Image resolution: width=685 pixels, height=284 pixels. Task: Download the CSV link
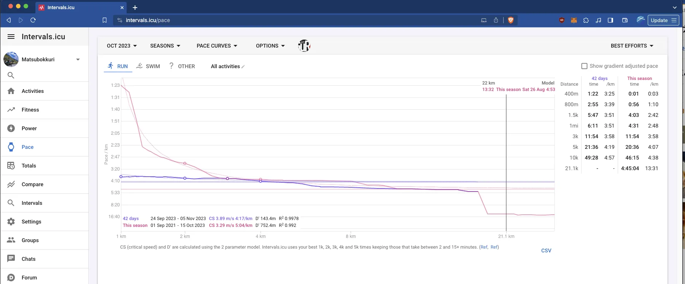coord(546,250)
